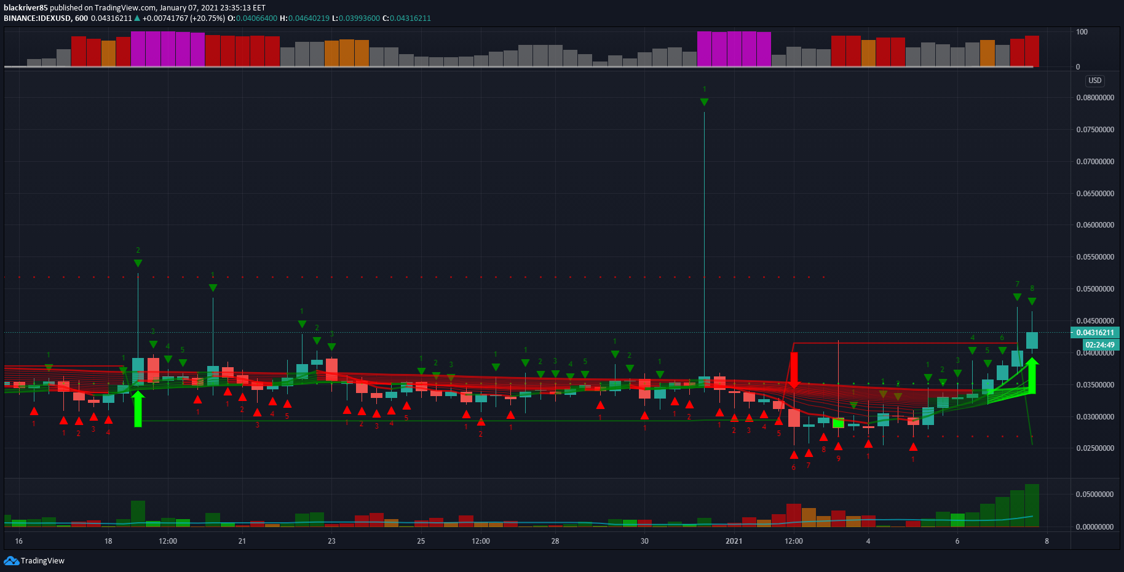Click the open value O:0.04066400

coord(252,18)
